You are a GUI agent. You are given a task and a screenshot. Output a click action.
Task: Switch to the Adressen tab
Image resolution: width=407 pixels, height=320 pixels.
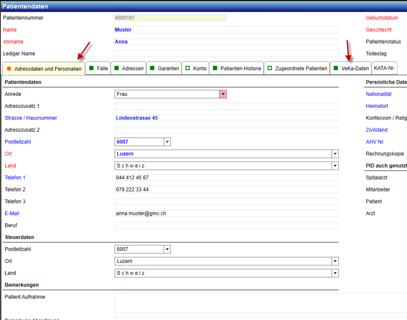129,68
